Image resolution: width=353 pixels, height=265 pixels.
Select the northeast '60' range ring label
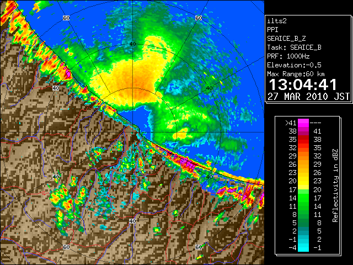[x=199, y=18]
